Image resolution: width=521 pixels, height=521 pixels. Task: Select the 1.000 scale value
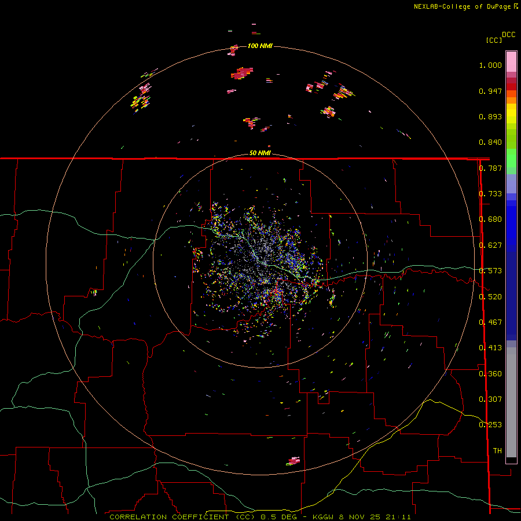(490, 65)
